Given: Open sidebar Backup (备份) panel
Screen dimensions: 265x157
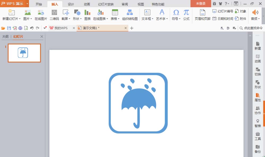Looking at the screenshot, I should click(258, 149).
